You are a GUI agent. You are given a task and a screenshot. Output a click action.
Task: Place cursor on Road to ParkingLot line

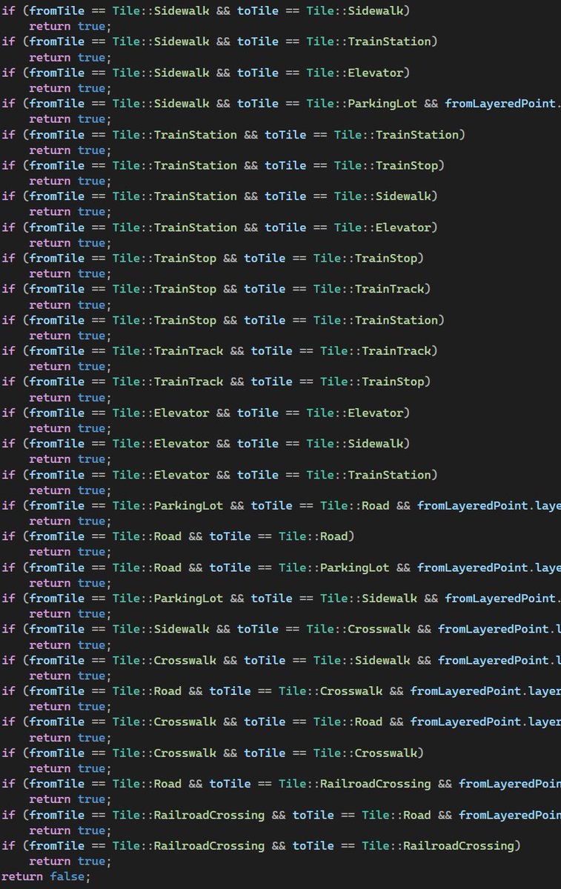281,567
